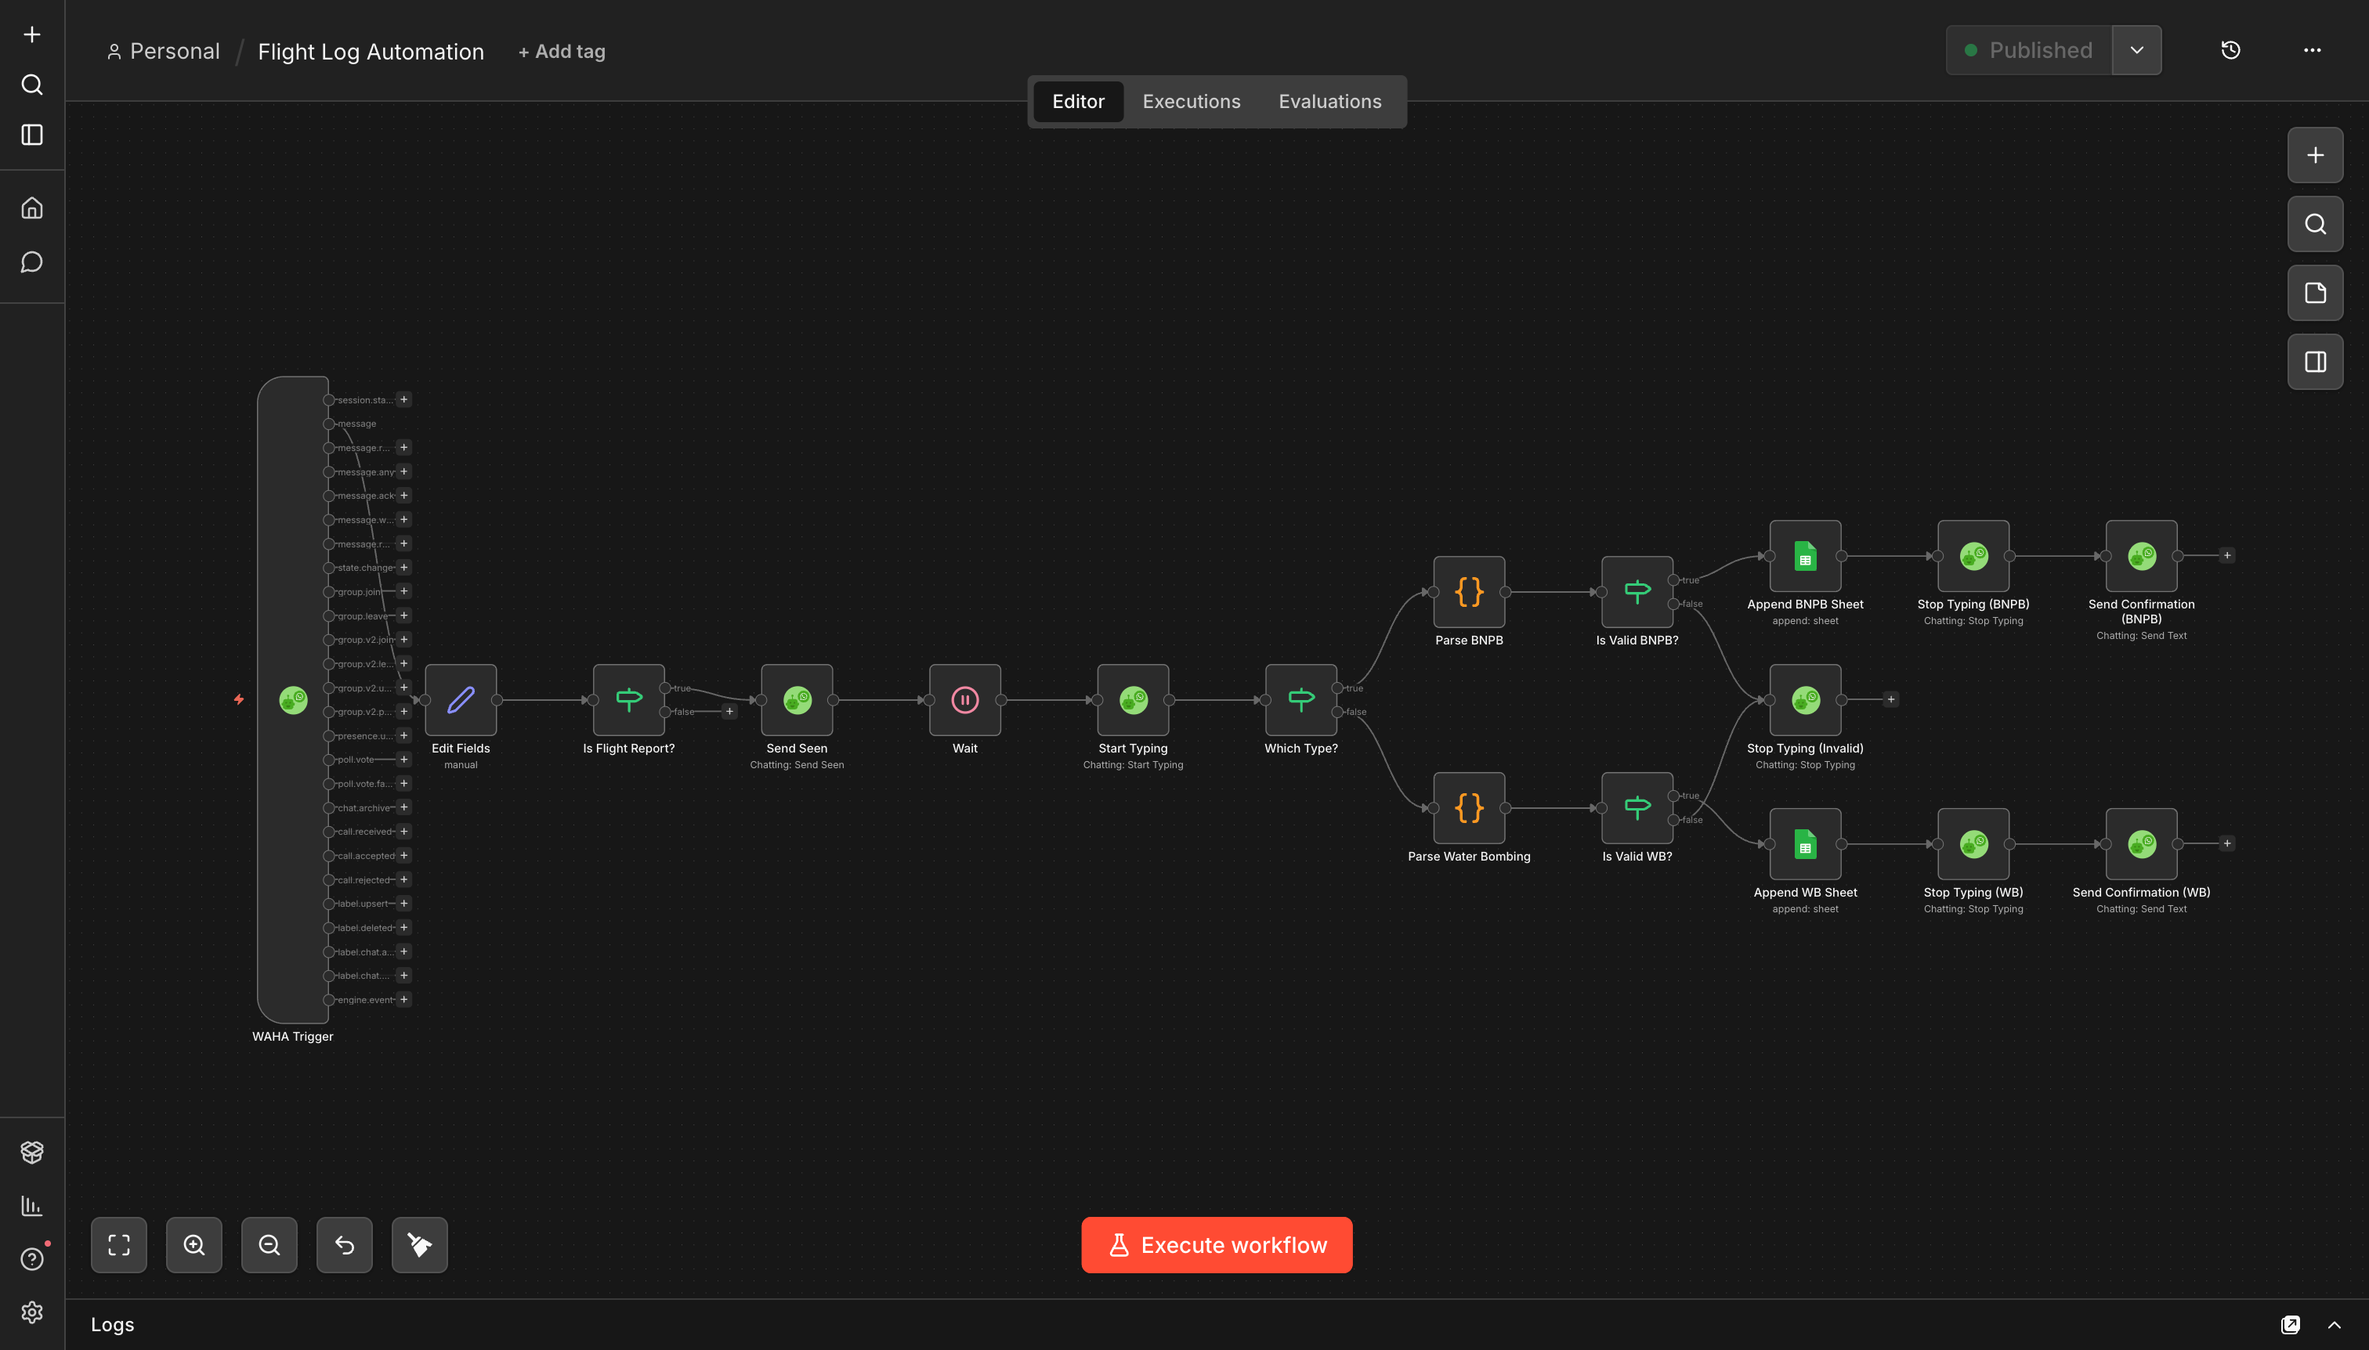Click the Append BNPB Sheet node
2369x1350 pixels.
point(1805,556)
